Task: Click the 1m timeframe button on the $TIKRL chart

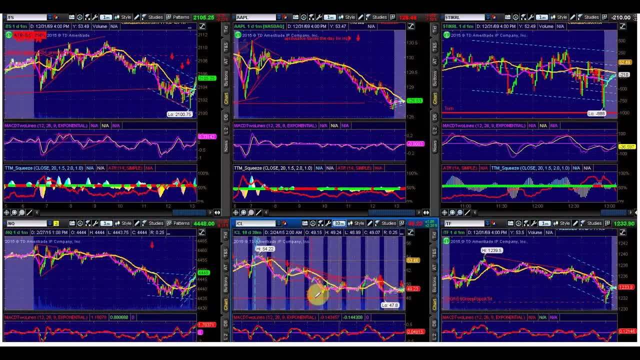Action: pos(542,17)
